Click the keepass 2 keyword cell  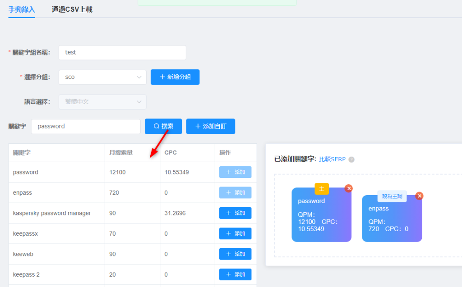pyautogui.click(x=56, y=274)
